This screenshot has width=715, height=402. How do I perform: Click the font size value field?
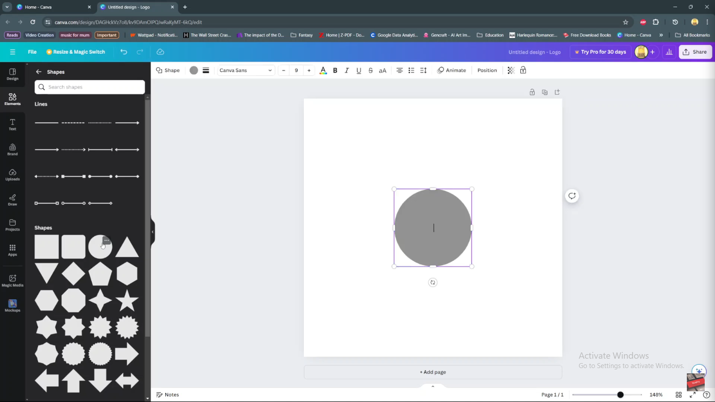click(296, 70)
